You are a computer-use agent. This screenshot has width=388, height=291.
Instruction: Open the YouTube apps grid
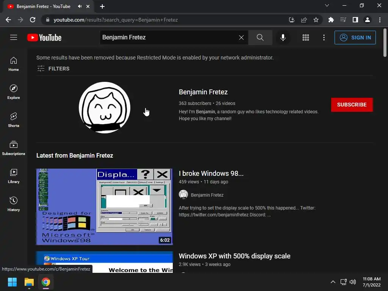point(306,38)
